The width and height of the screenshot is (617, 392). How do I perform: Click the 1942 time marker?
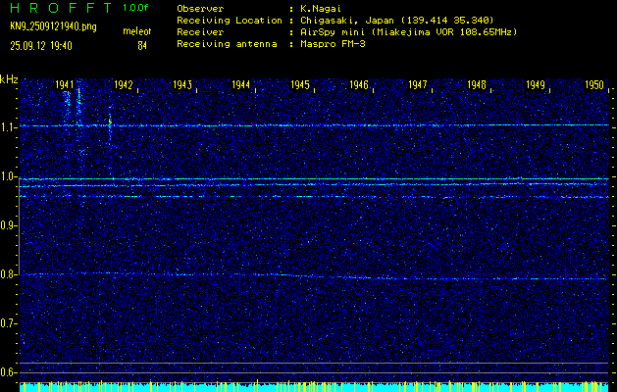click(x=124, y=85)
